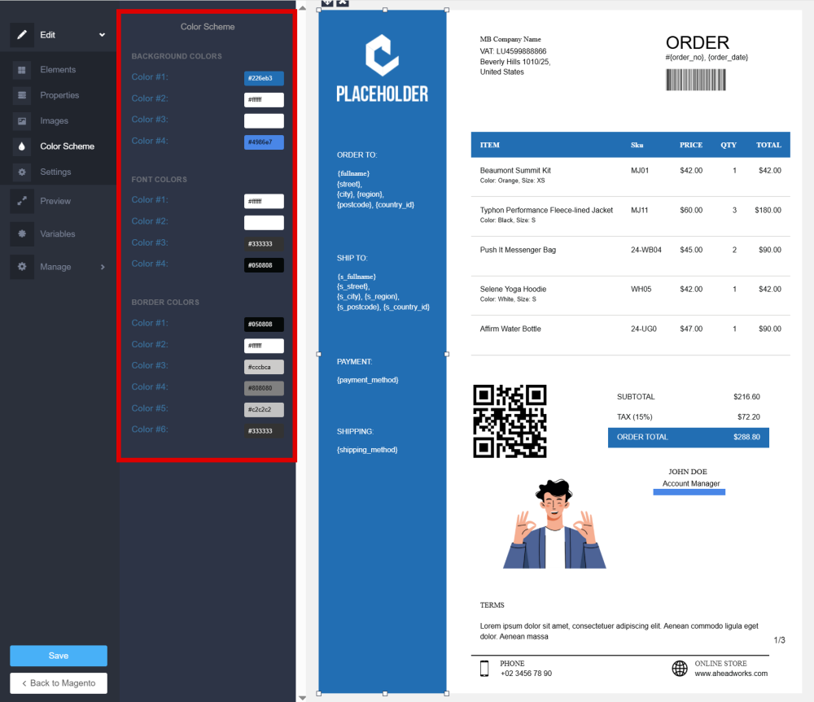Click the ITEM table header
Screen dimensions: 814x702
(489, 146)
